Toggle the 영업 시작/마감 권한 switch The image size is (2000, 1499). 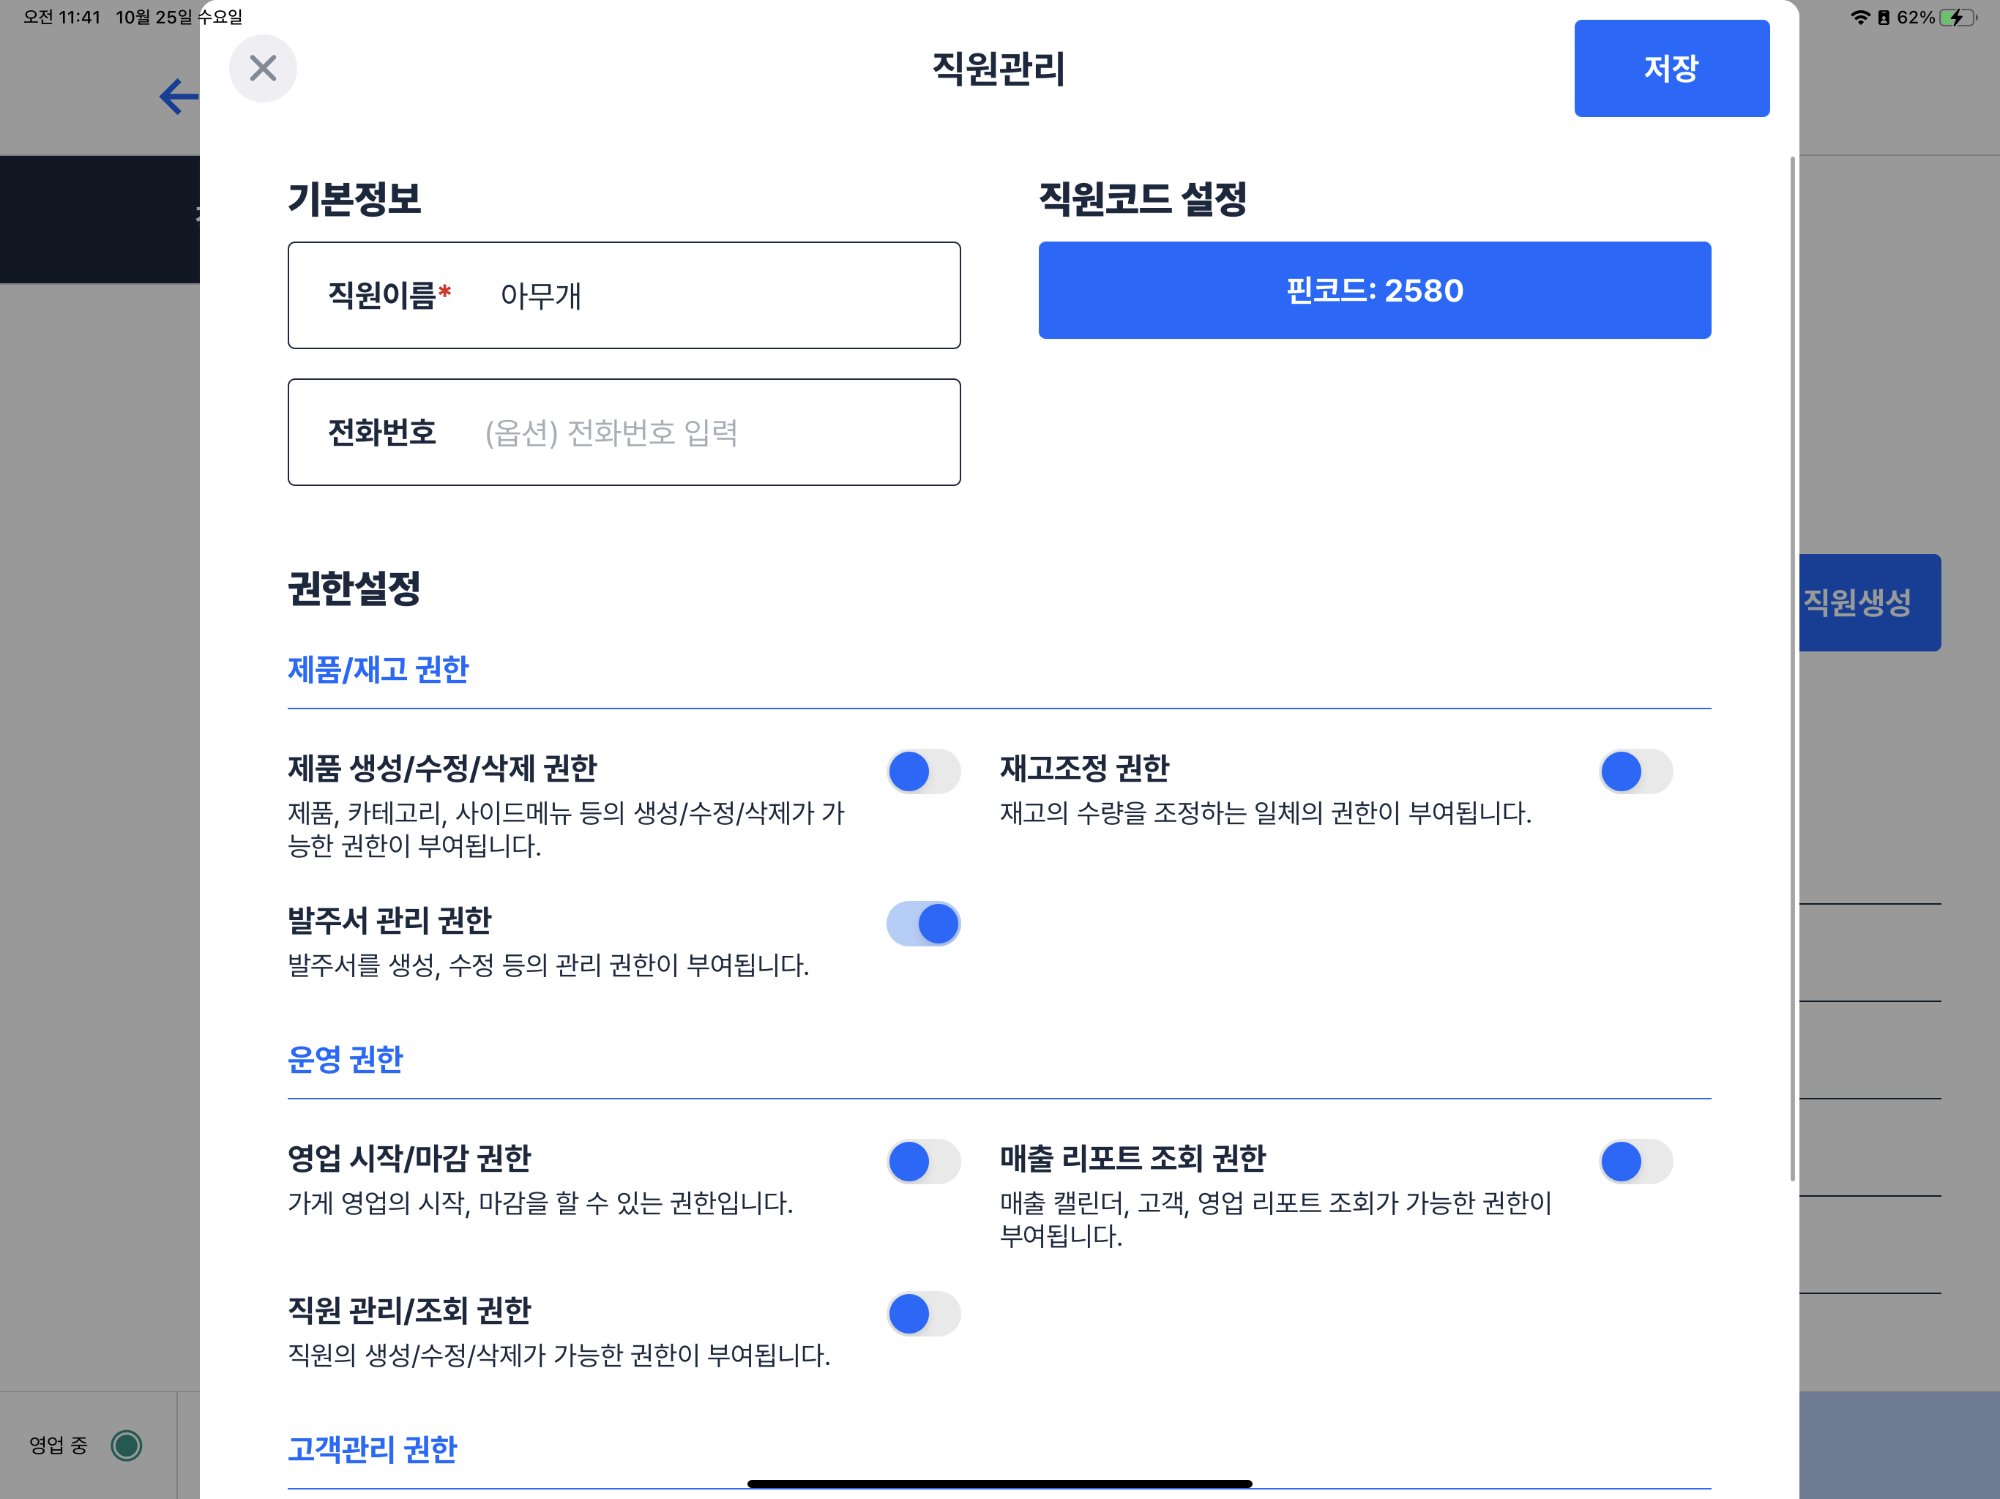tap(923, 1162)
